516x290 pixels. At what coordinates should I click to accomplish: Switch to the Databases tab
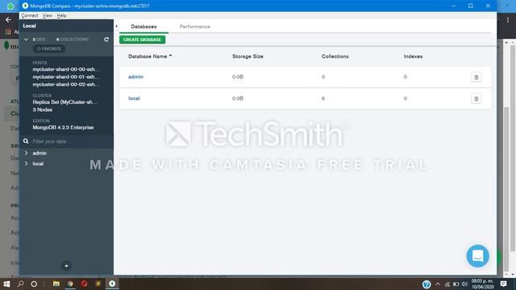(144, 27)
